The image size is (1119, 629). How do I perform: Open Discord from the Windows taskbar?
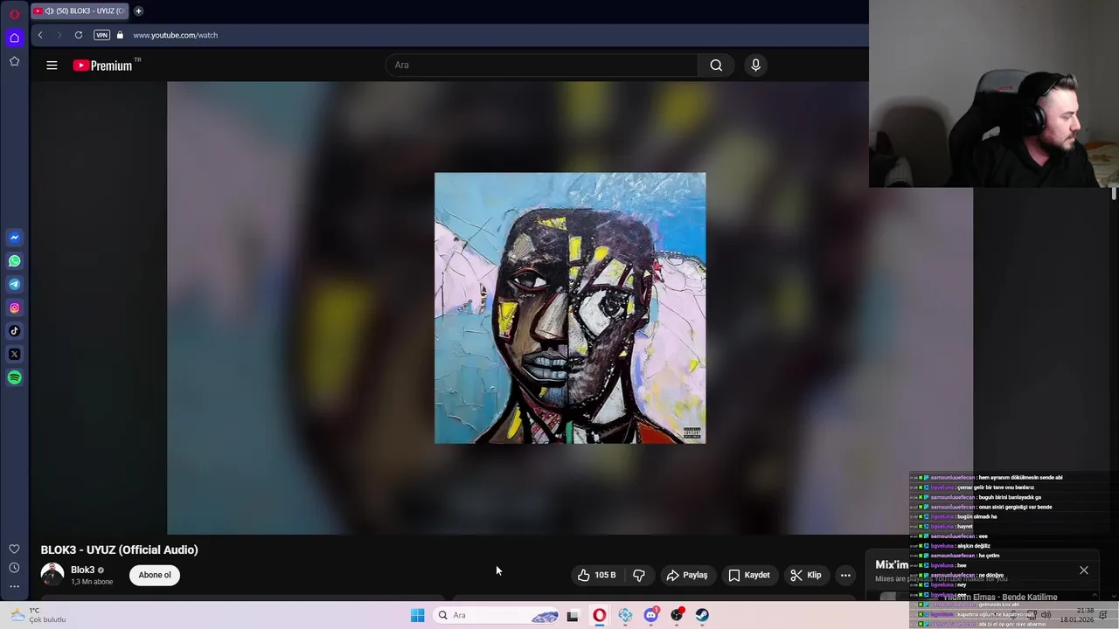(x=651, y=616)
